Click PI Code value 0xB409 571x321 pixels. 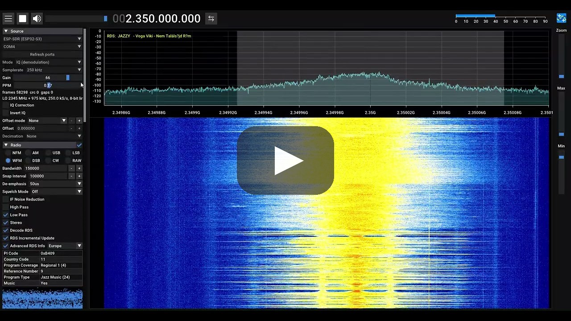click(48, 253)
